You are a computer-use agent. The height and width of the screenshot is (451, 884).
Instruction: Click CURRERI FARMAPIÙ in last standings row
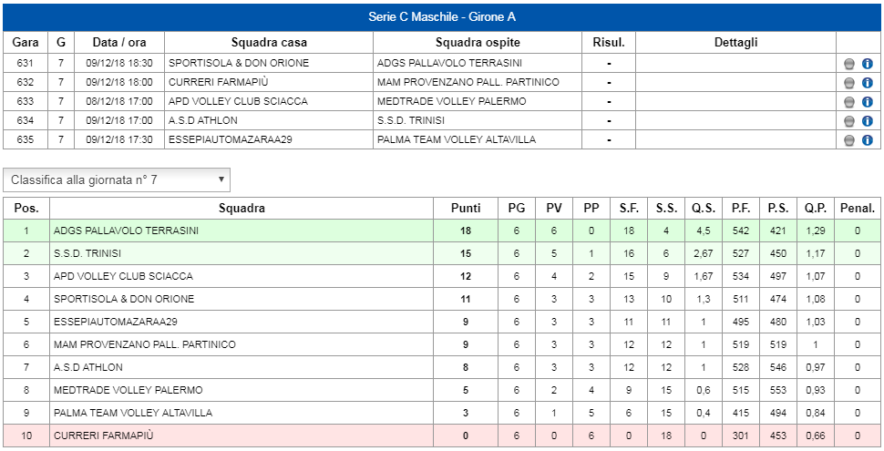pyautogui.click(x=104, y=436)
